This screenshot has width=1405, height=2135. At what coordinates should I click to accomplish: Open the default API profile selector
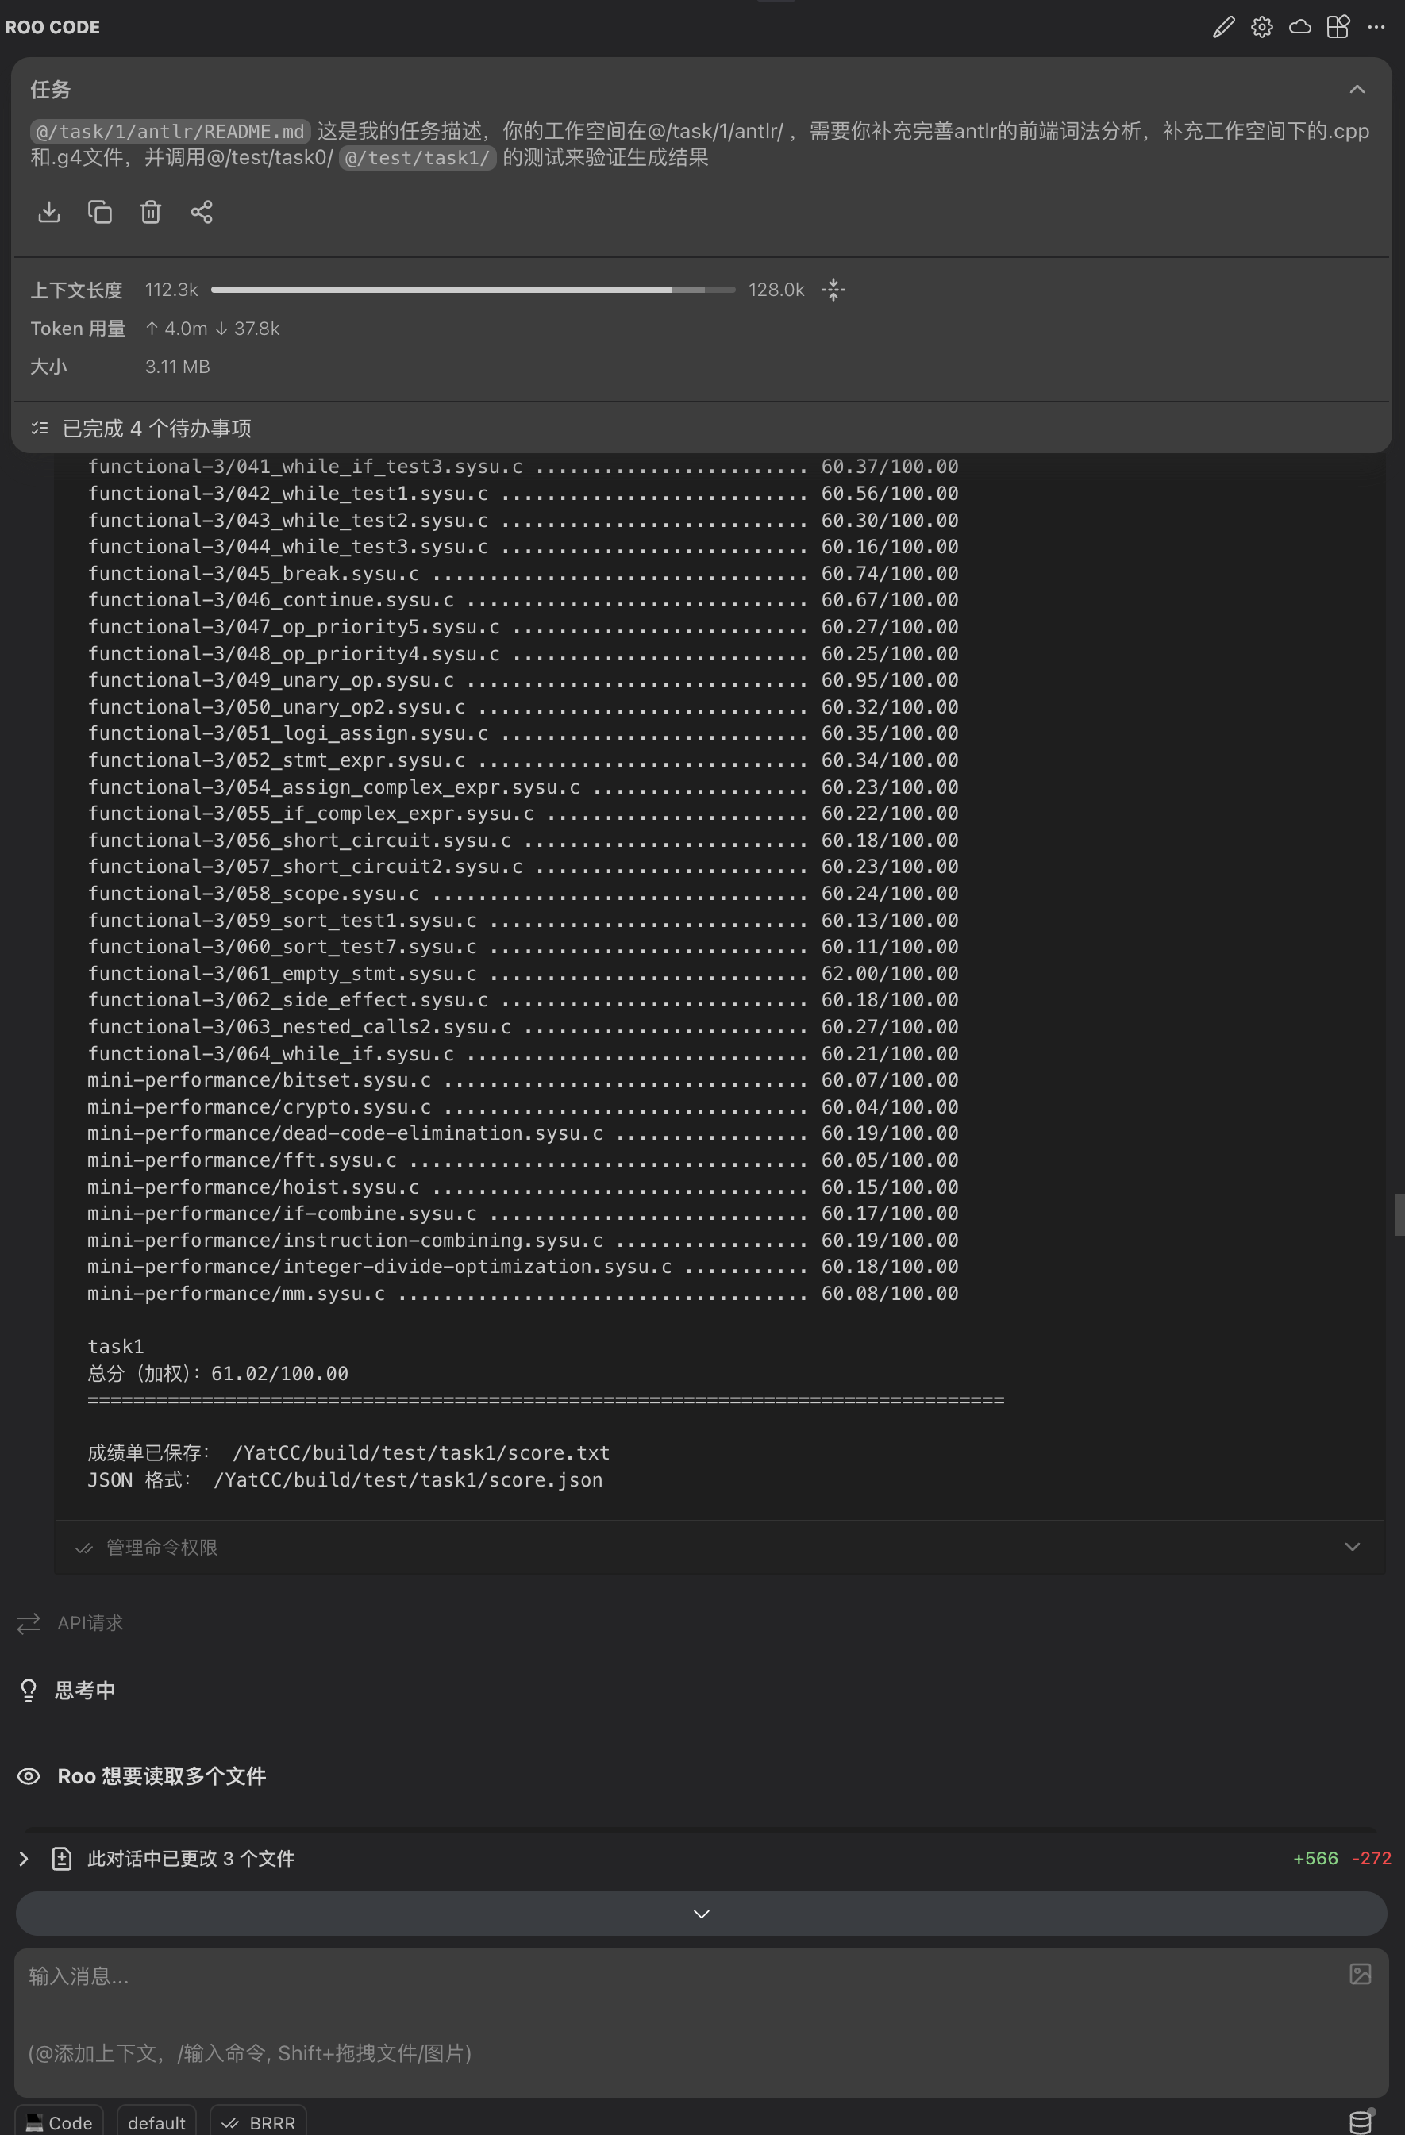[156, 2122]
